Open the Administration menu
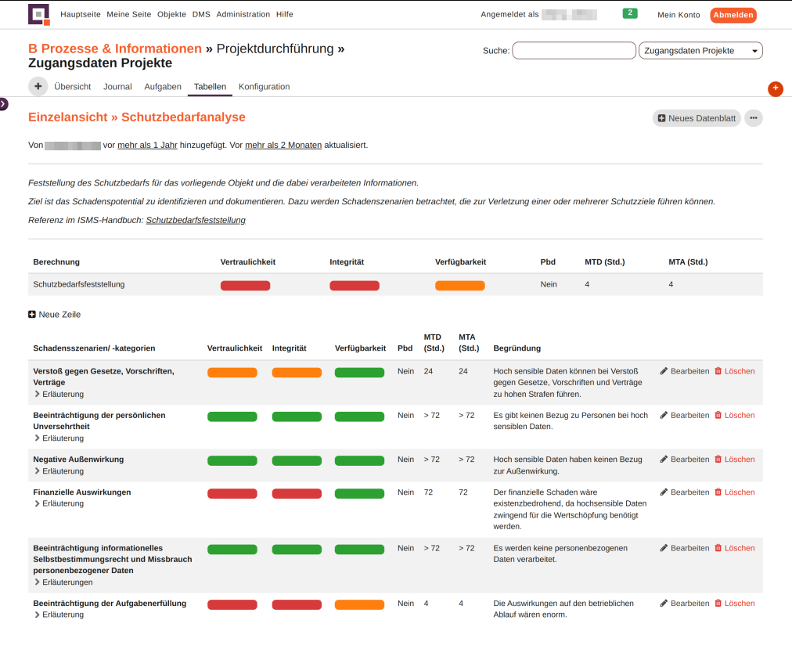This screenshot has width=792, height=649. pyautogui.click(x=243, y=14)
